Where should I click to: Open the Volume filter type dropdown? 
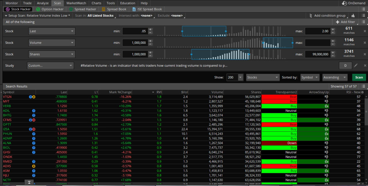52,43
